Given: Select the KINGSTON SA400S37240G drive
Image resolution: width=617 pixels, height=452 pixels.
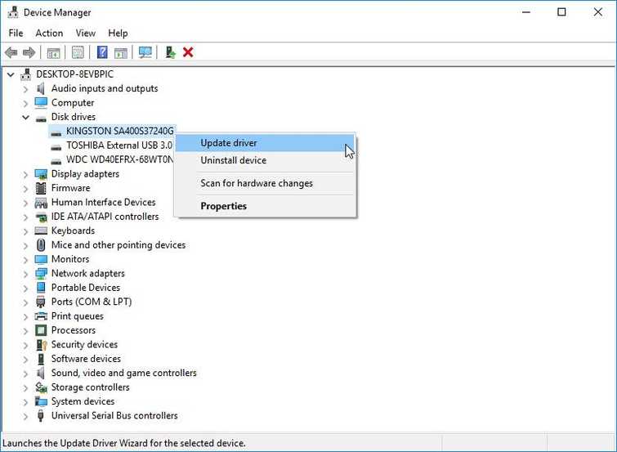Looking at the screenshot, I should (x=119, y=131).
